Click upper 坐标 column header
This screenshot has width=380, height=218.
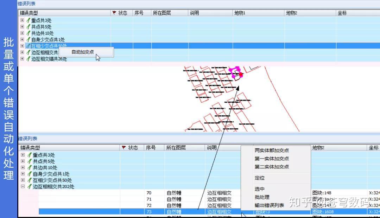tap(358, 13)
